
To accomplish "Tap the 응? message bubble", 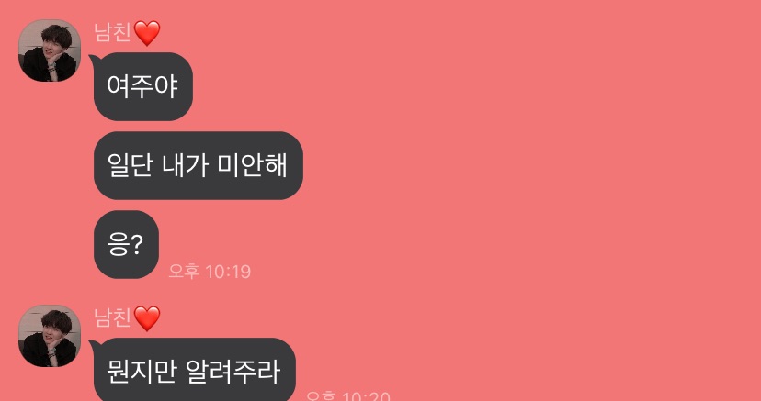I will coord(126,245).
